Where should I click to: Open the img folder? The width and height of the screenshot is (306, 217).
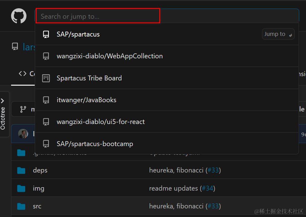tap(38, 188)
